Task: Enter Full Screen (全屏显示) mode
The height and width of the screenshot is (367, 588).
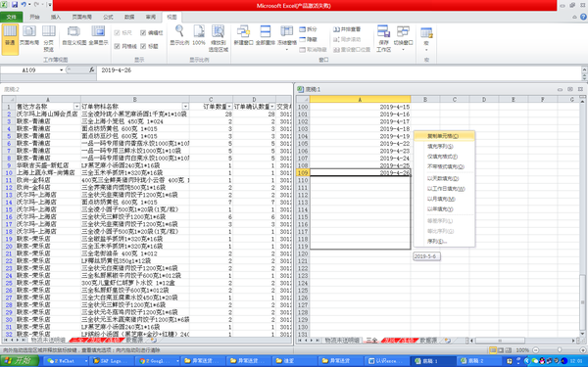Action: tap(98, 36)
